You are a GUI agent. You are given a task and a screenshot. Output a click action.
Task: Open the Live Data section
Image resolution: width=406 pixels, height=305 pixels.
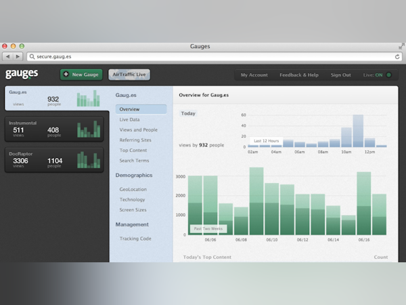(x=129, y=119)
